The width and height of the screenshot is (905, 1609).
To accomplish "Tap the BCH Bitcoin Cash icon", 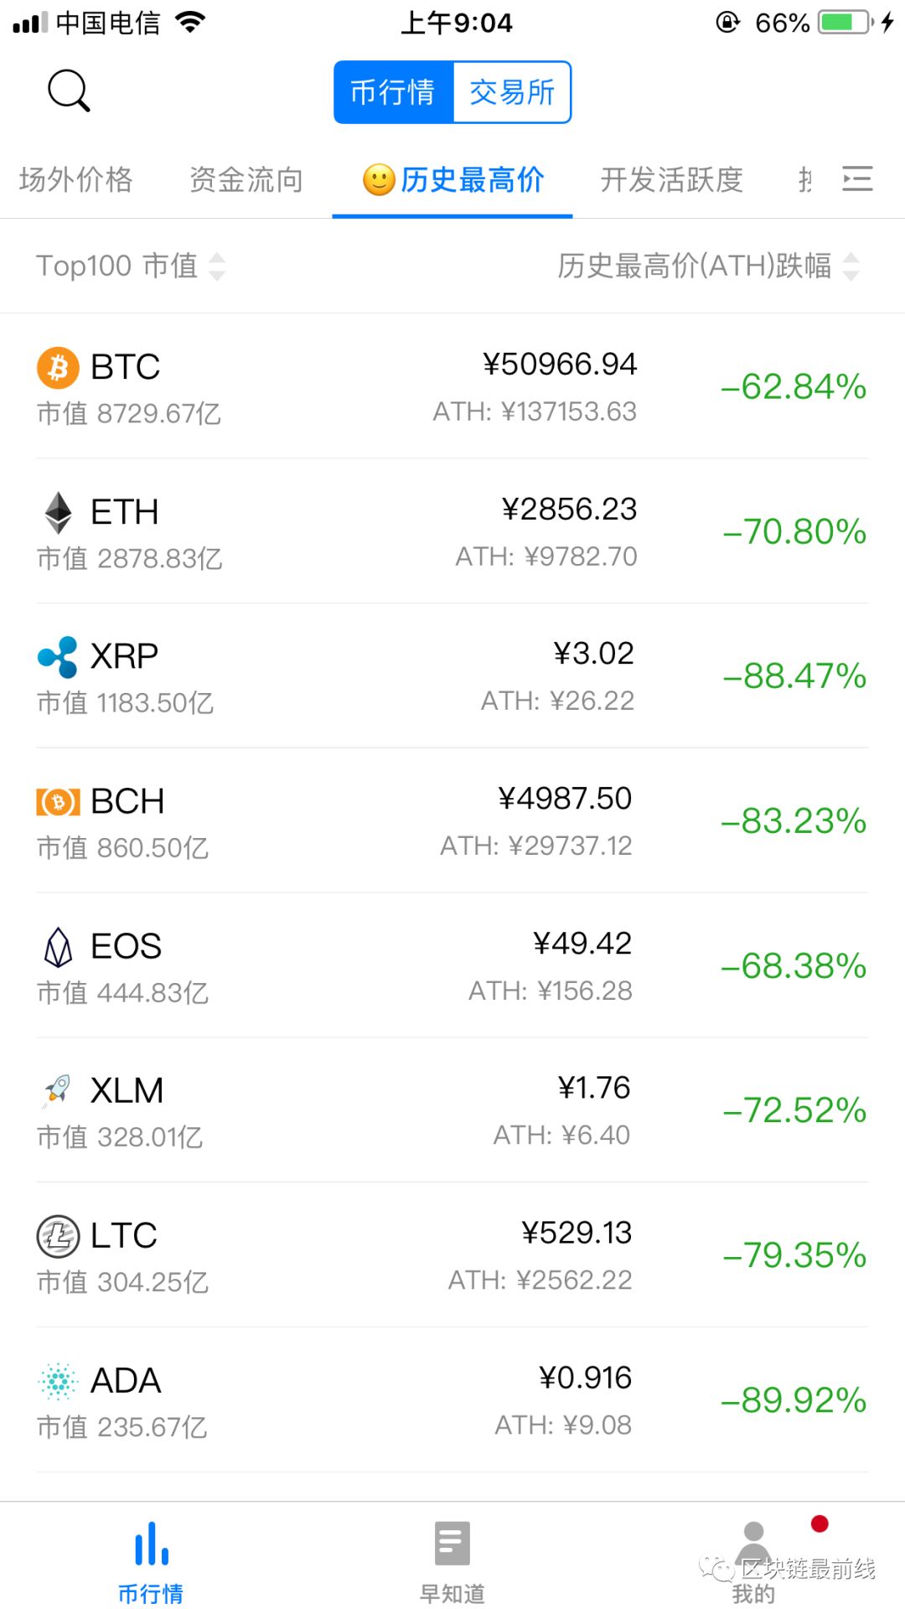I will pos(58,802).
